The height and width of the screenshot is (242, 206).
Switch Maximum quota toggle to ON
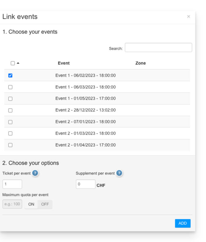[x=31, y=204]
